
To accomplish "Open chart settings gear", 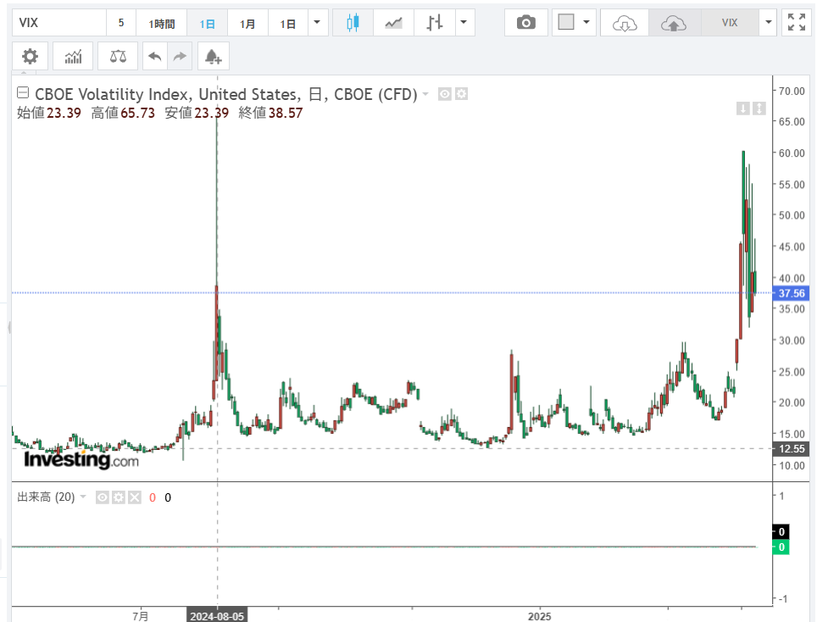I will tap(31, 56).
